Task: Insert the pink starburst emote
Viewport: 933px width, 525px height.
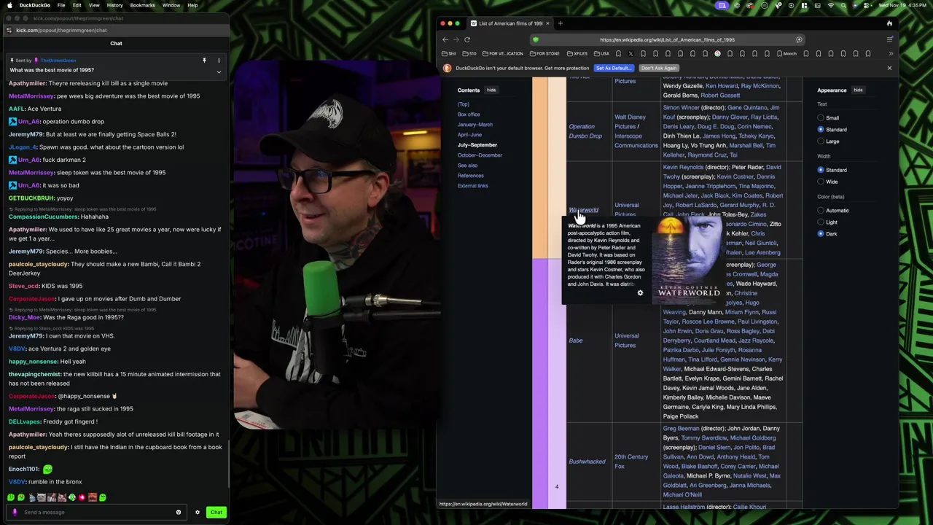Action: click(82, 497)
